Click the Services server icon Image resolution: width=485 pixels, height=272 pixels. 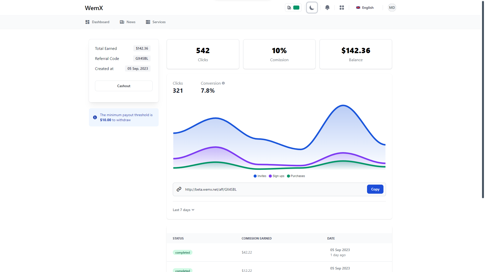[x=148, y=22]
